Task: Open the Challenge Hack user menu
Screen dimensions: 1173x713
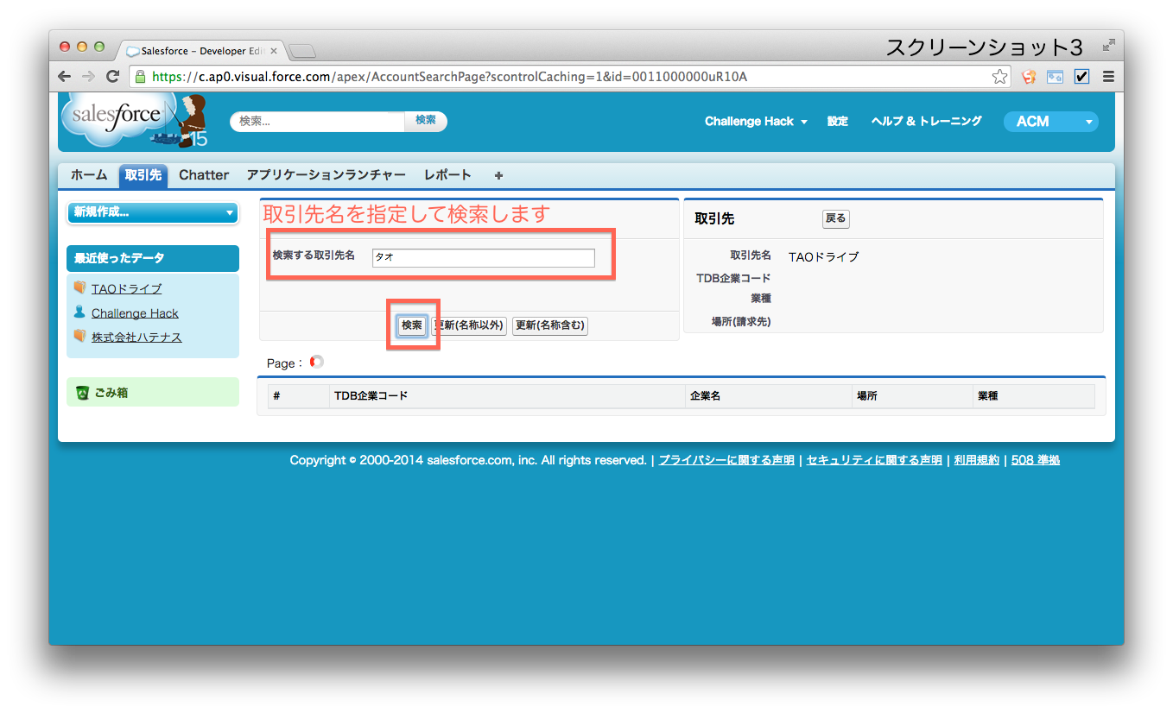Action: [x=756, y=122]
